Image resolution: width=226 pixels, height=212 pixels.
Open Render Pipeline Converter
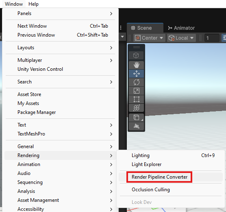171,177
